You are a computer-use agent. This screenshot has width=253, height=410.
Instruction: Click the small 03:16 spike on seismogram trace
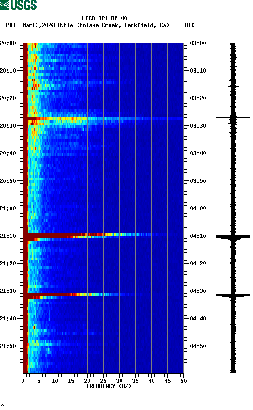(x=232, y=87)
